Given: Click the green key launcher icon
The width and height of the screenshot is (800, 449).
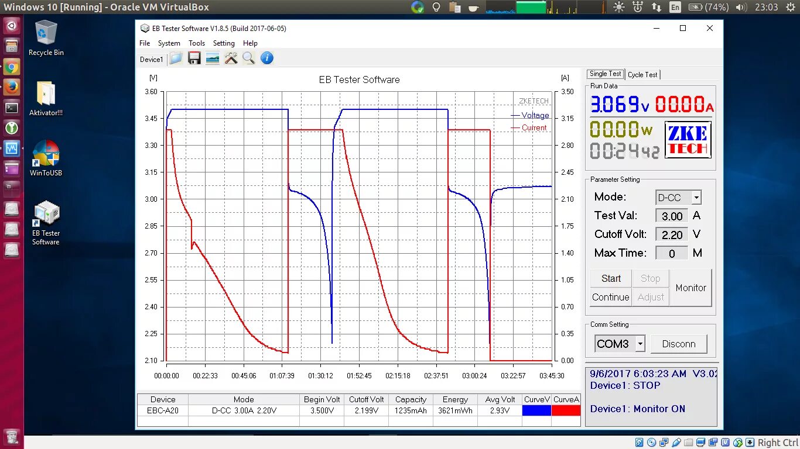Looking at the screenshot, I should point(12,128).
